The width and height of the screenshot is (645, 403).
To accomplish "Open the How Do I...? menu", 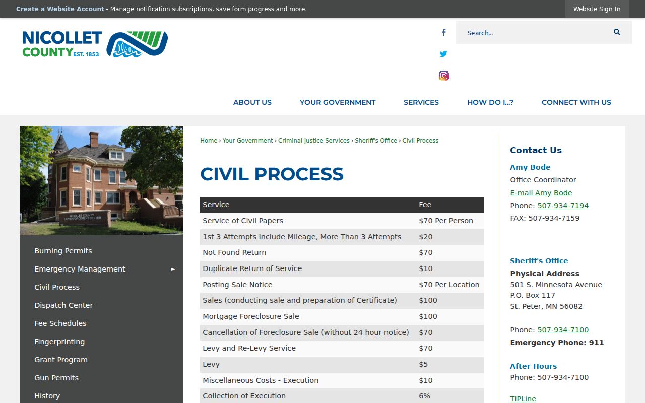I will [x=490, y=102].
